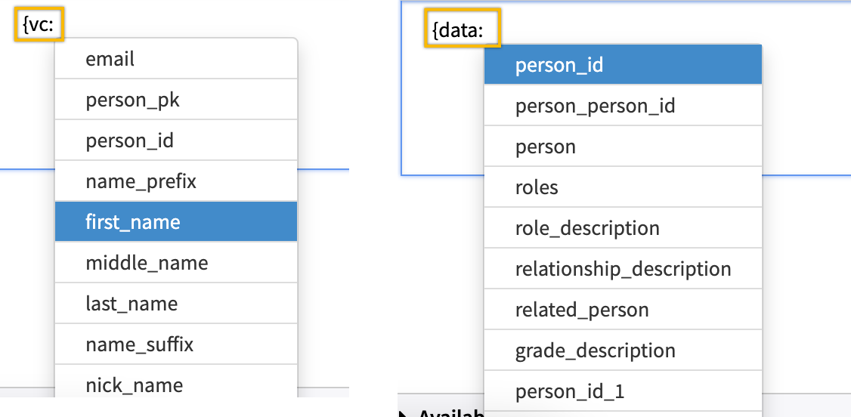This screenshot has height=417, width=851.
Task: Select relationship_description option
Action: coord(622,269)
